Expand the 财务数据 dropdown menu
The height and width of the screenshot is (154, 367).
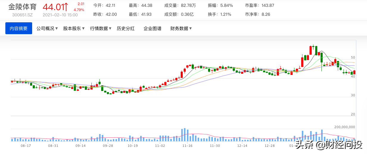pos(181,29)
